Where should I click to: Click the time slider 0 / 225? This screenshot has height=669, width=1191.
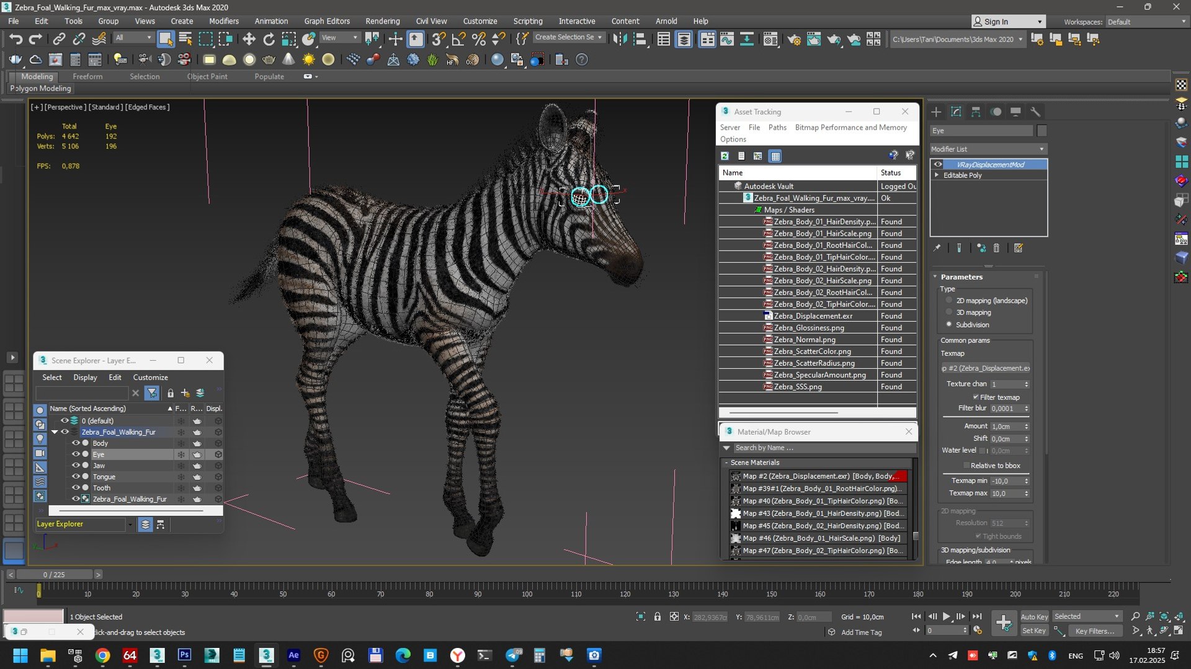pyautogui.click(x=54, y=575)
